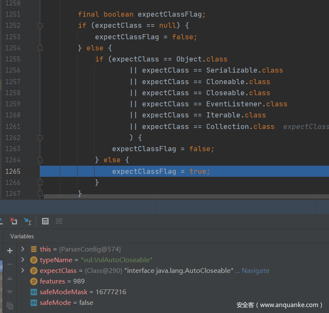Select the Variables panel tab
This screenshot has width=329, height=313.
(x=22, y=236)
